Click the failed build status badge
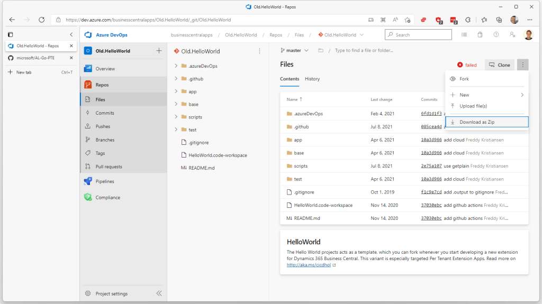This screenshot has height=304, width=542. (467, 65)
